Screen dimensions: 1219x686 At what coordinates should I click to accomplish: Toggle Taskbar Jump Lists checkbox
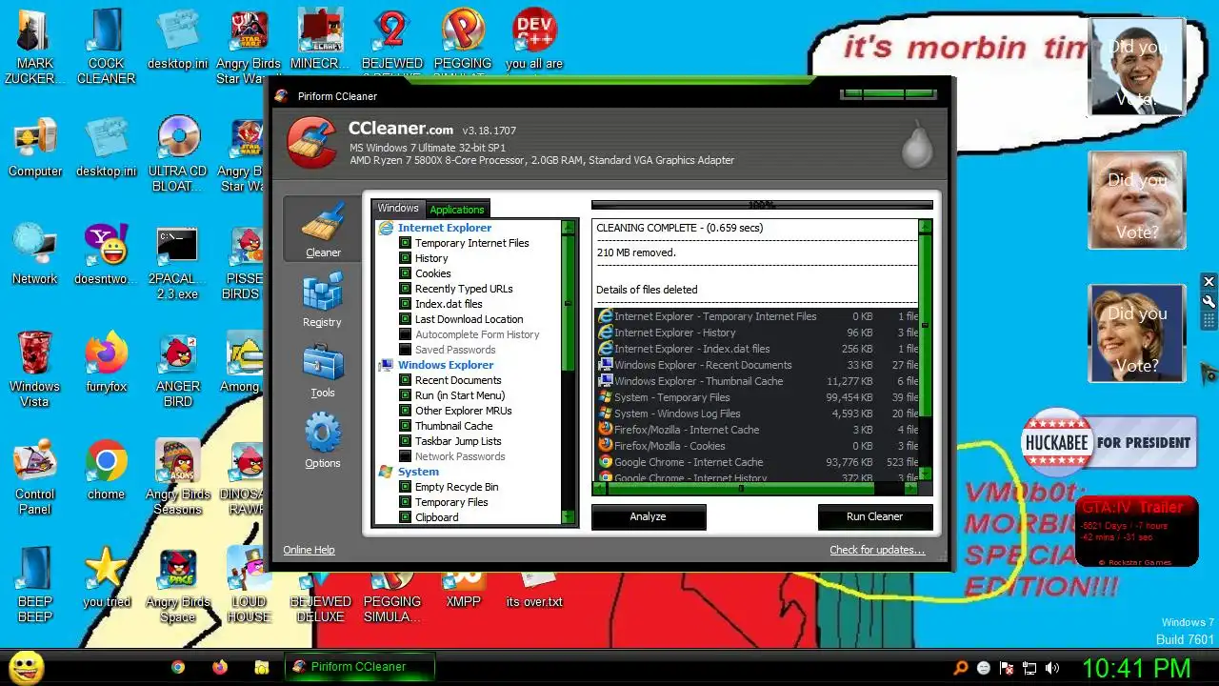pyautogui.click(x=405, y=441)
